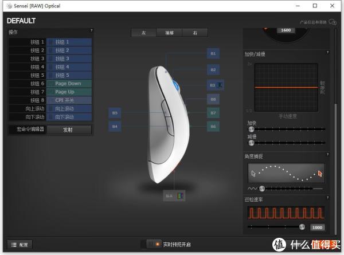Select the B1 button marker on the mouse diagram
The width and height of the screenshot is (344, 255).
coord(213,53)
